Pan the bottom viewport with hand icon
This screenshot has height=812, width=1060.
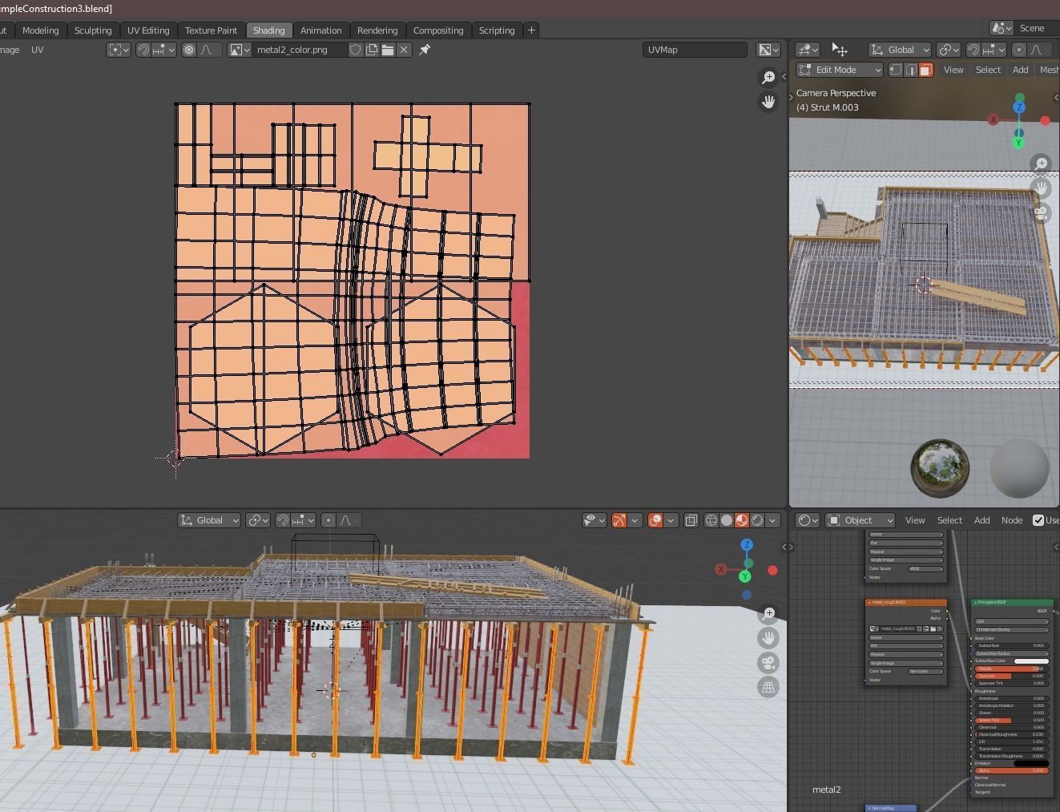768,638
